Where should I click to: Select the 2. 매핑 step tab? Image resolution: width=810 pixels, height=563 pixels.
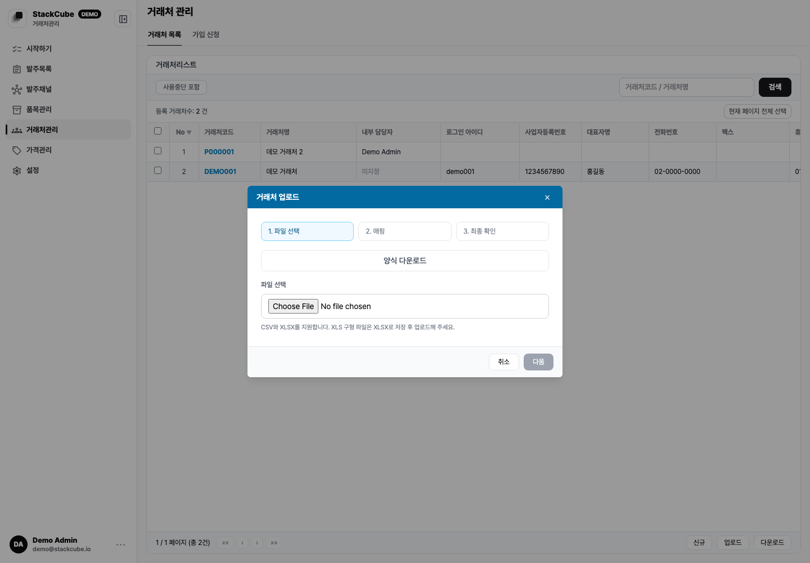pyautogui.click(x=405, y=231)
